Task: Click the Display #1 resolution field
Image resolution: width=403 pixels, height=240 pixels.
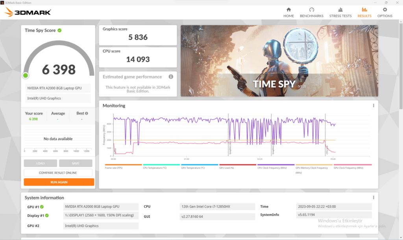Action: click(x=101, y=215)
